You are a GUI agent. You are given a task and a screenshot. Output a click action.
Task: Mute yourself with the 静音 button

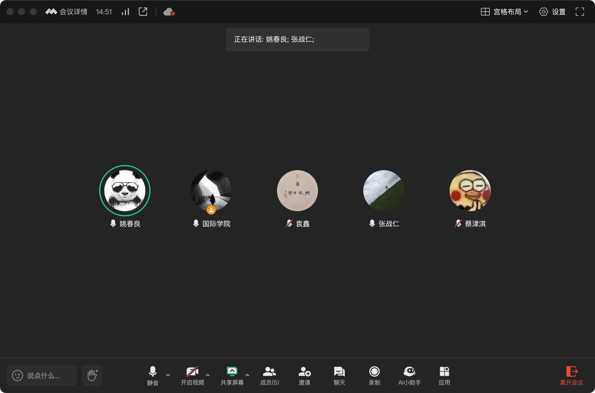pos(153,376)
